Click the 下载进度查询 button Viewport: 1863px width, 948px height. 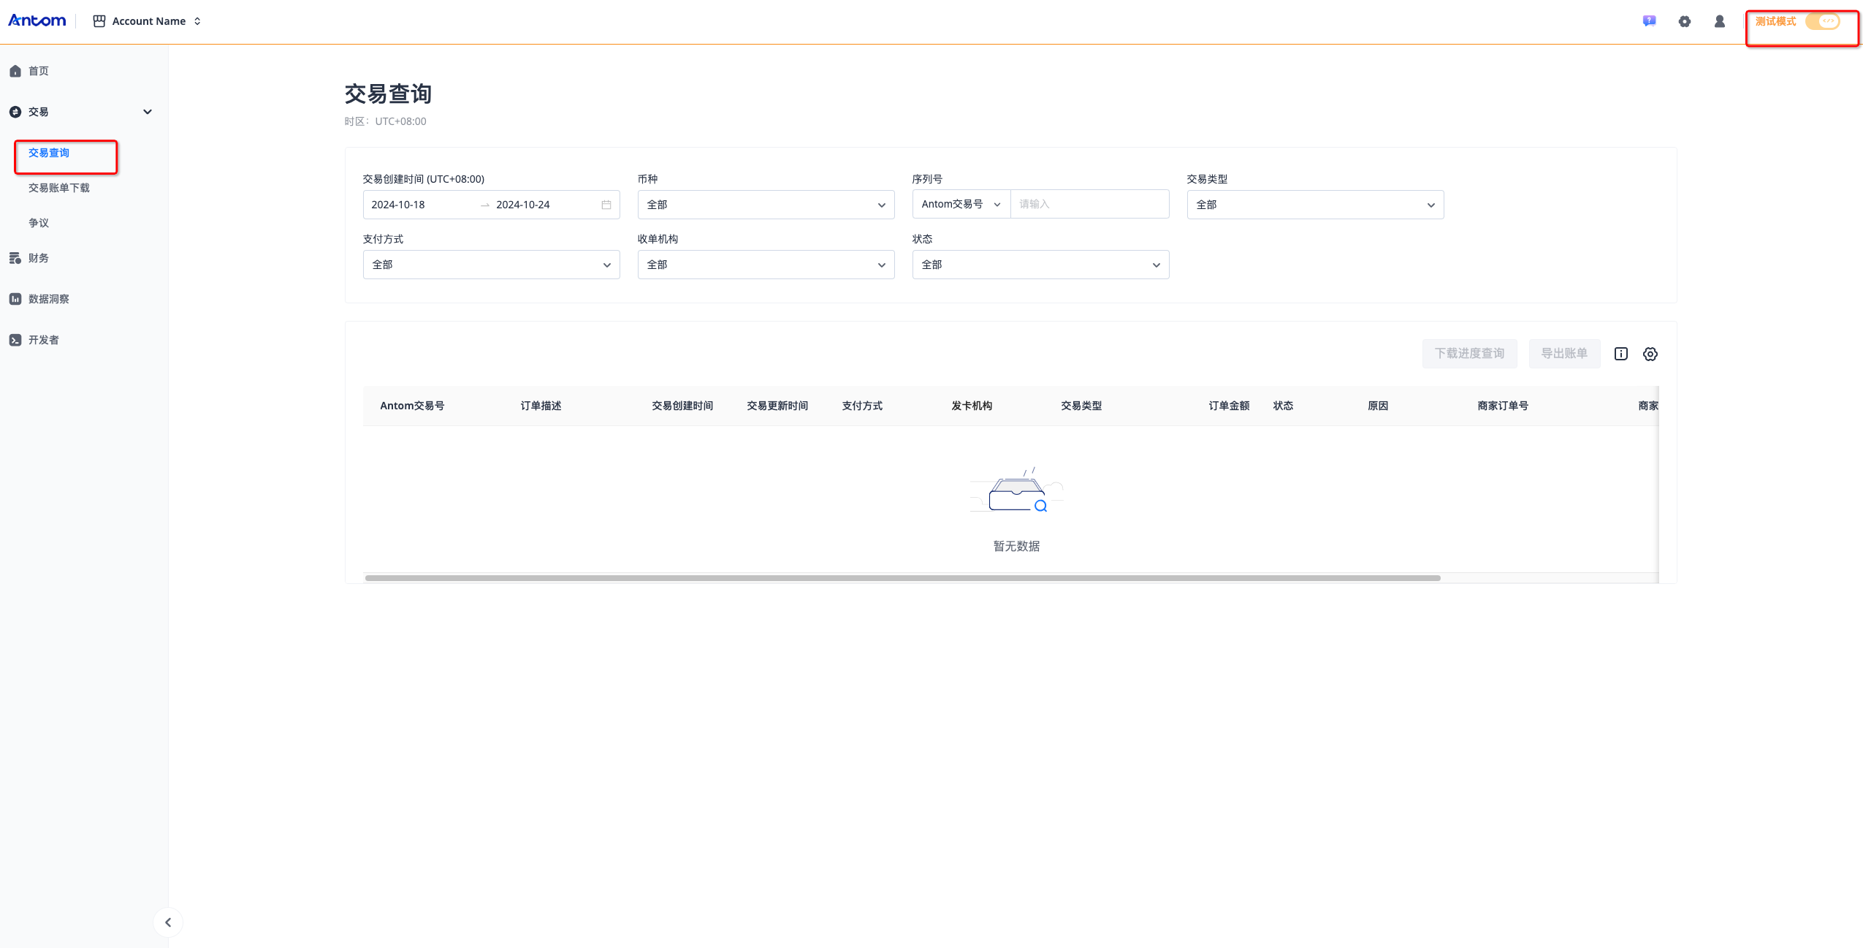1468,354
